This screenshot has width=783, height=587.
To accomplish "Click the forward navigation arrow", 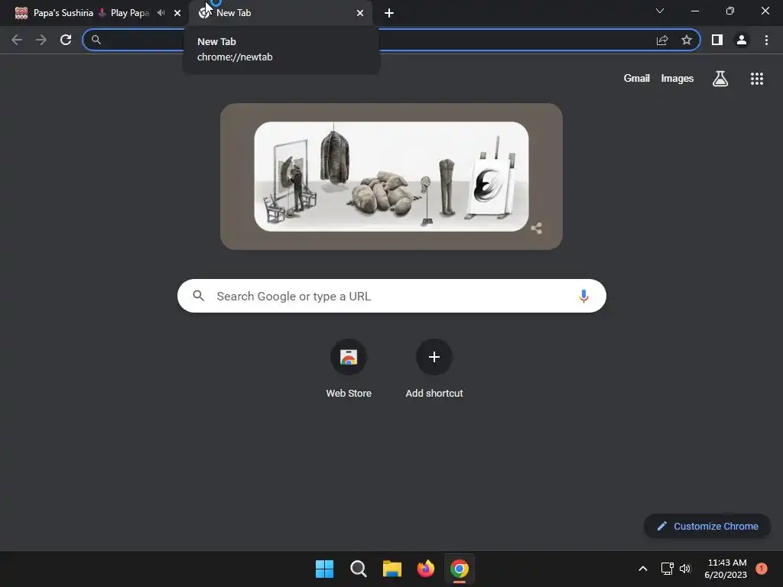I will (41, 40).
